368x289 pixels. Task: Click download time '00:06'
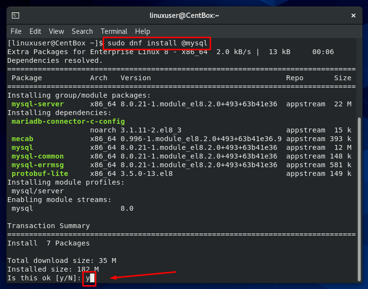tap(323, 52)
